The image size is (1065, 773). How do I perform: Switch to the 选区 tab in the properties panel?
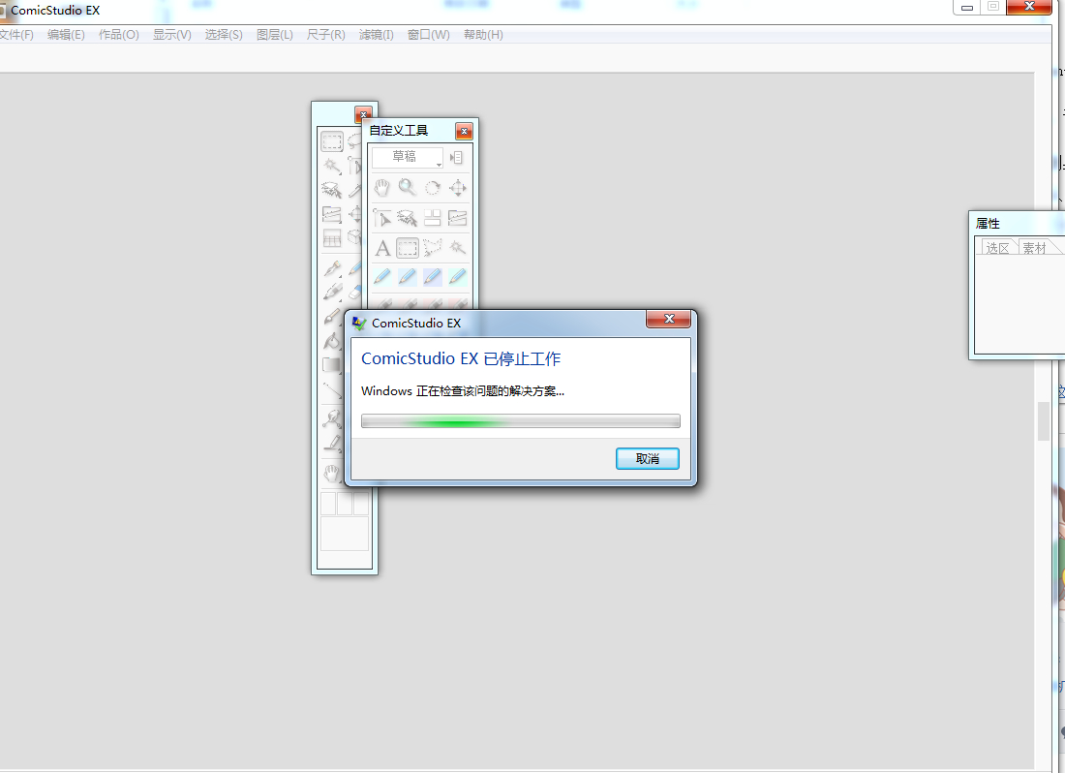998,248
